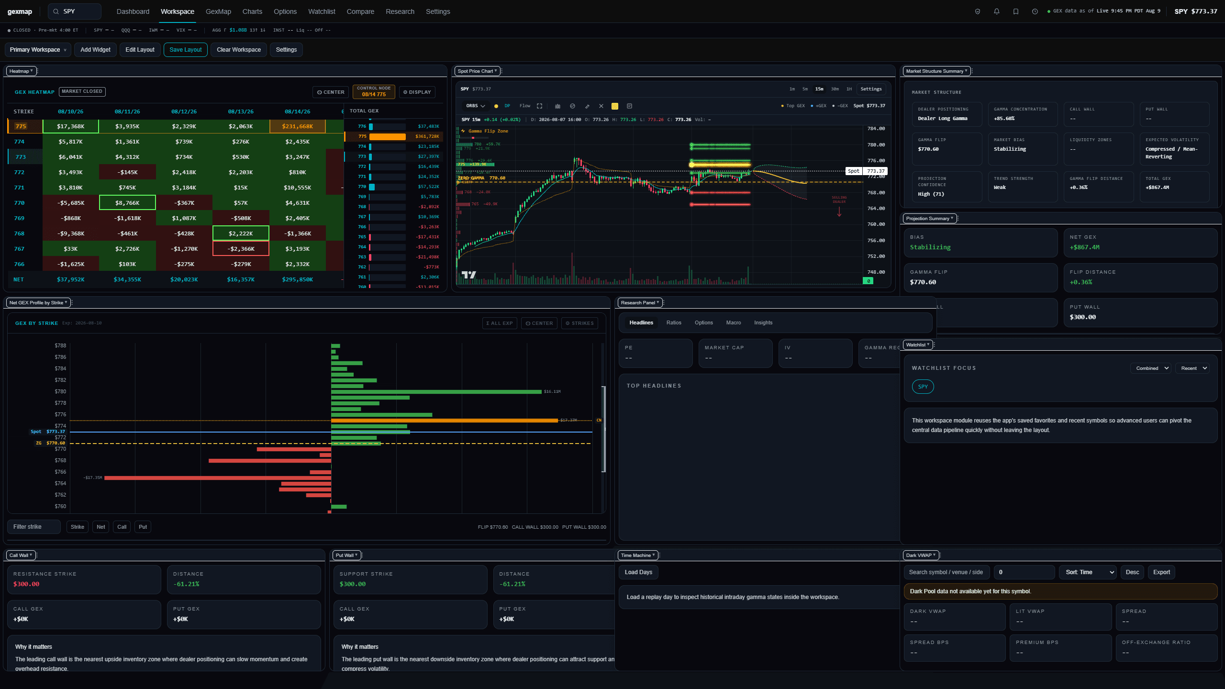The image size is (1225, 689).
Task: Click the bookmark icon in header
Action: [x=1016, y=11]
